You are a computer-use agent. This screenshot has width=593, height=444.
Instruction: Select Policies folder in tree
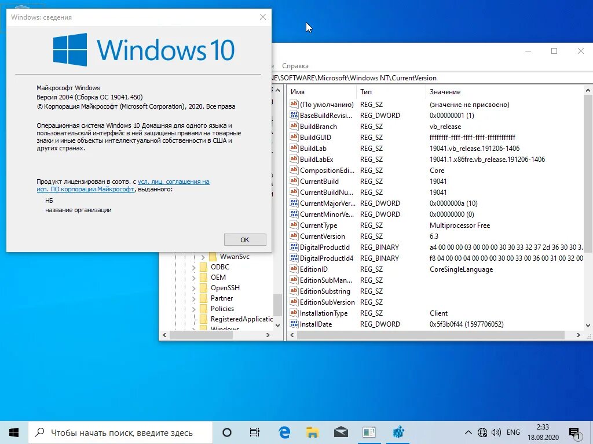tap(222, 309)
